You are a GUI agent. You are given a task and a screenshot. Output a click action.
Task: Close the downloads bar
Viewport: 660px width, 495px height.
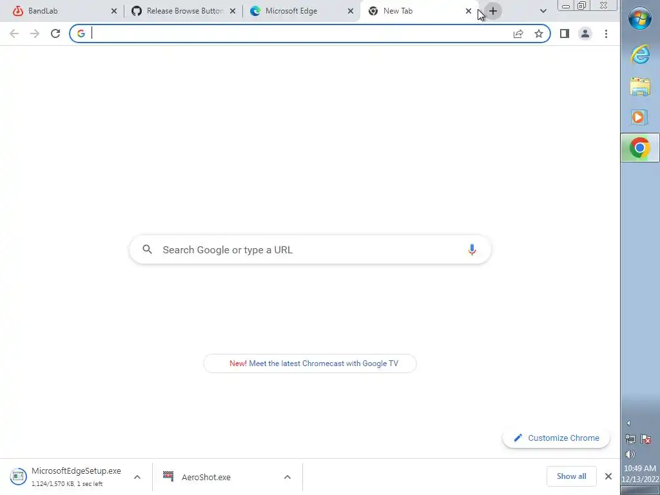click(608, 476)
